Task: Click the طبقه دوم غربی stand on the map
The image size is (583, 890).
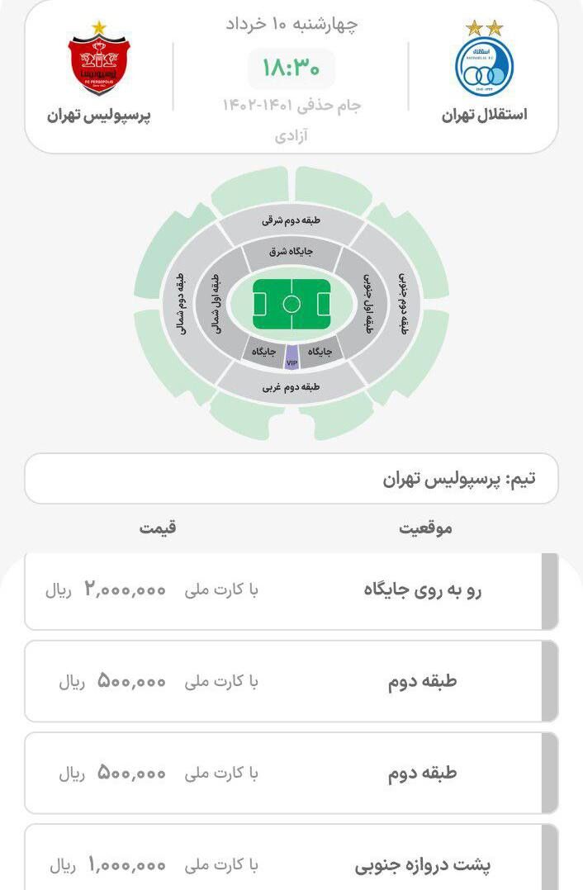Action: [x=289, y=385]
